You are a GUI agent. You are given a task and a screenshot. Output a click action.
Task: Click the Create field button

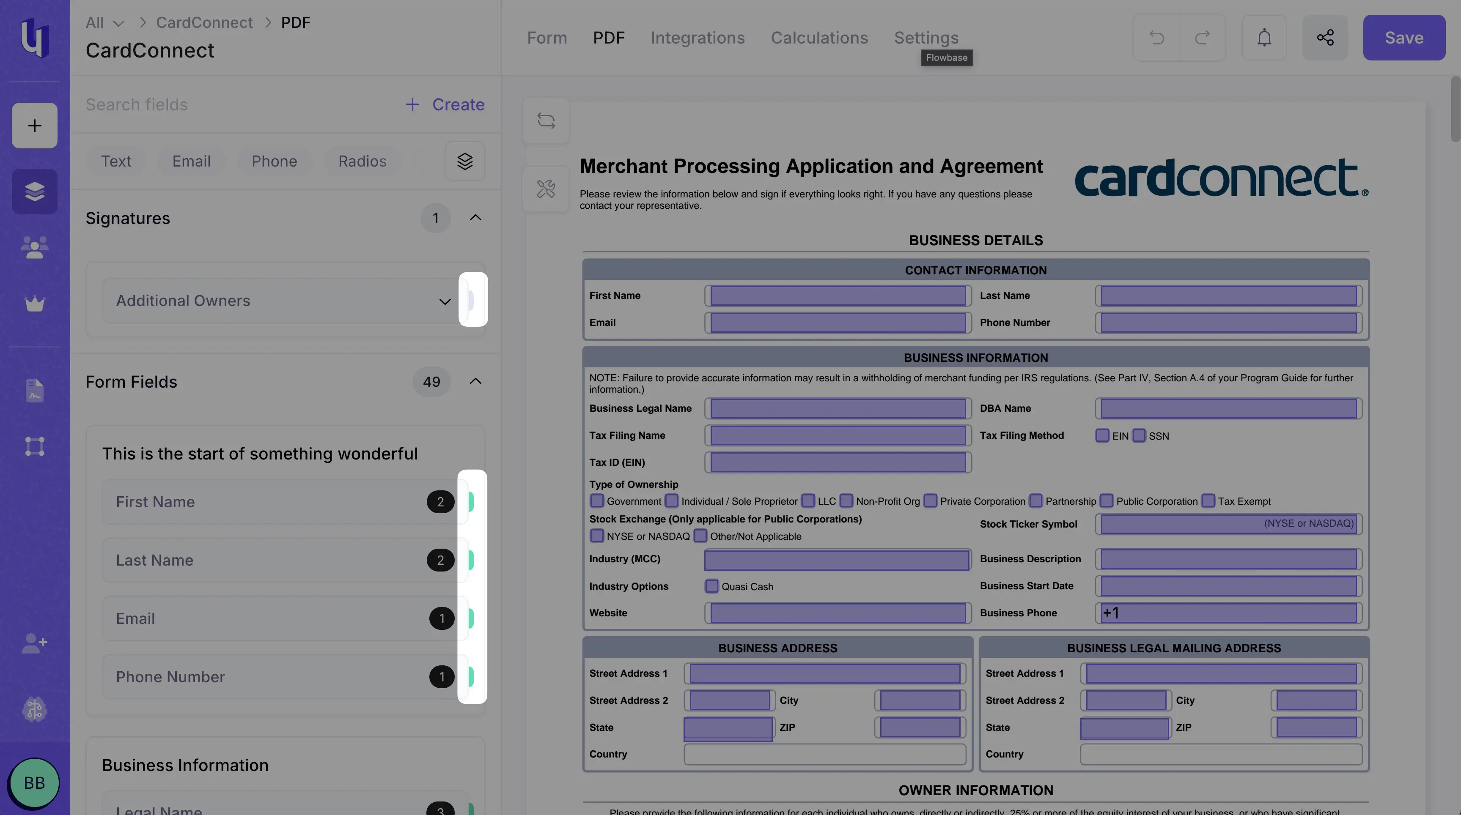(445, 104)
